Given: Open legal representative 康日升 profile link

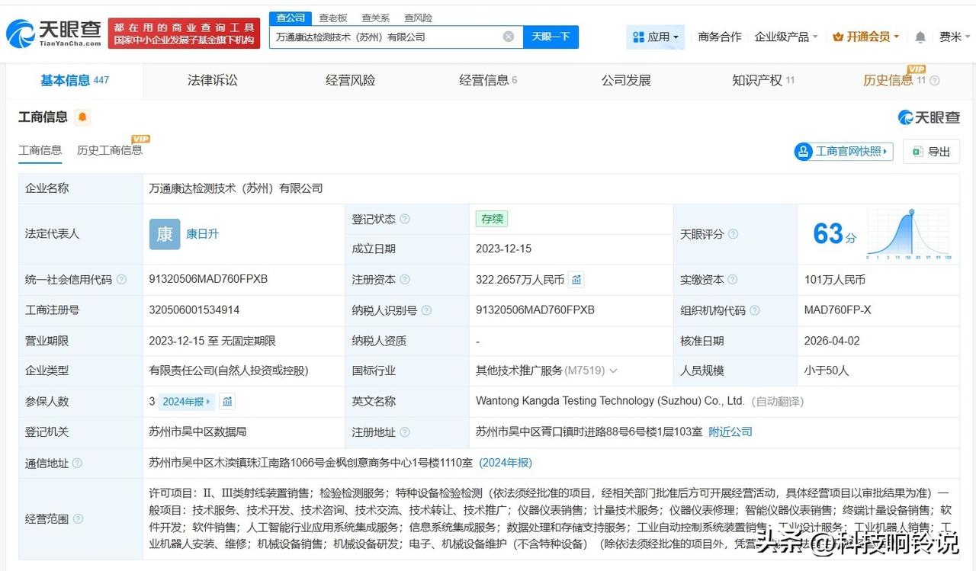Looking at the screenshot, I should coord(202,234).
